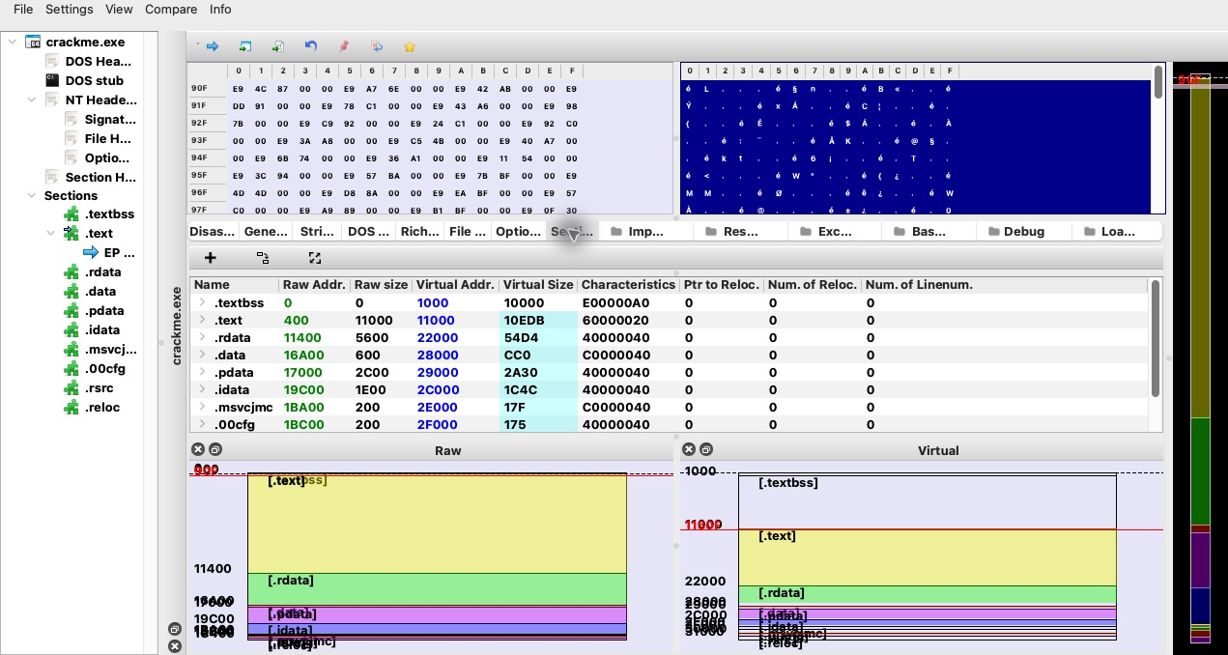Click the blue EP arrow under .text in tree
The height and width of the screenshot is (655, 1228).
click(x=91, y=252)
